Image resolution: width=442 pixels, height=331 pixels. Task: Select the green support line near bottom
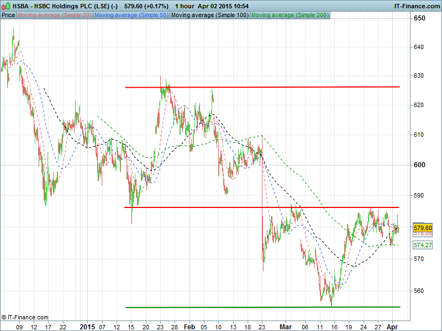(262, 307)
